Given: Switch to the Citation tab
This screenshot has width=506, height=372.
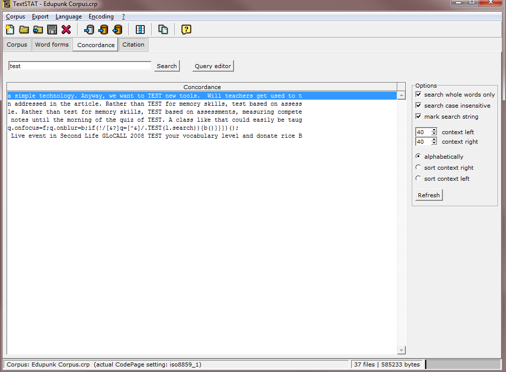Looking at the screenshot, I should click(x=133, y=45).
